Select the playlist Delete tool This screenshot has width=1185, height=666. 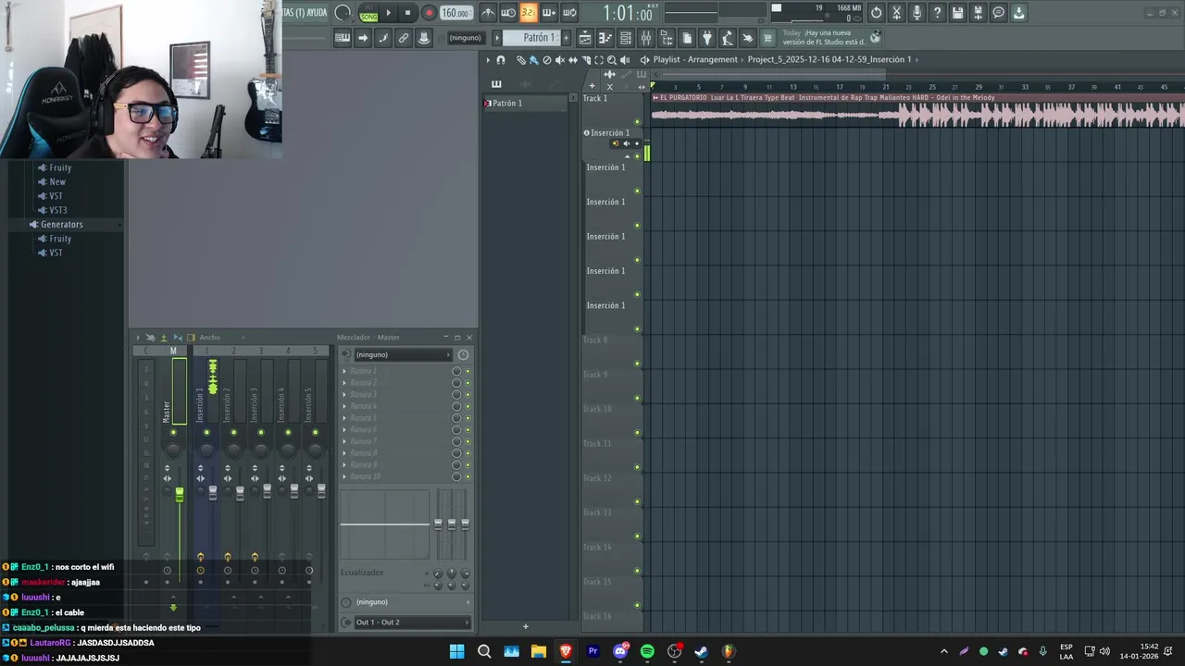(x=546, y=60)
